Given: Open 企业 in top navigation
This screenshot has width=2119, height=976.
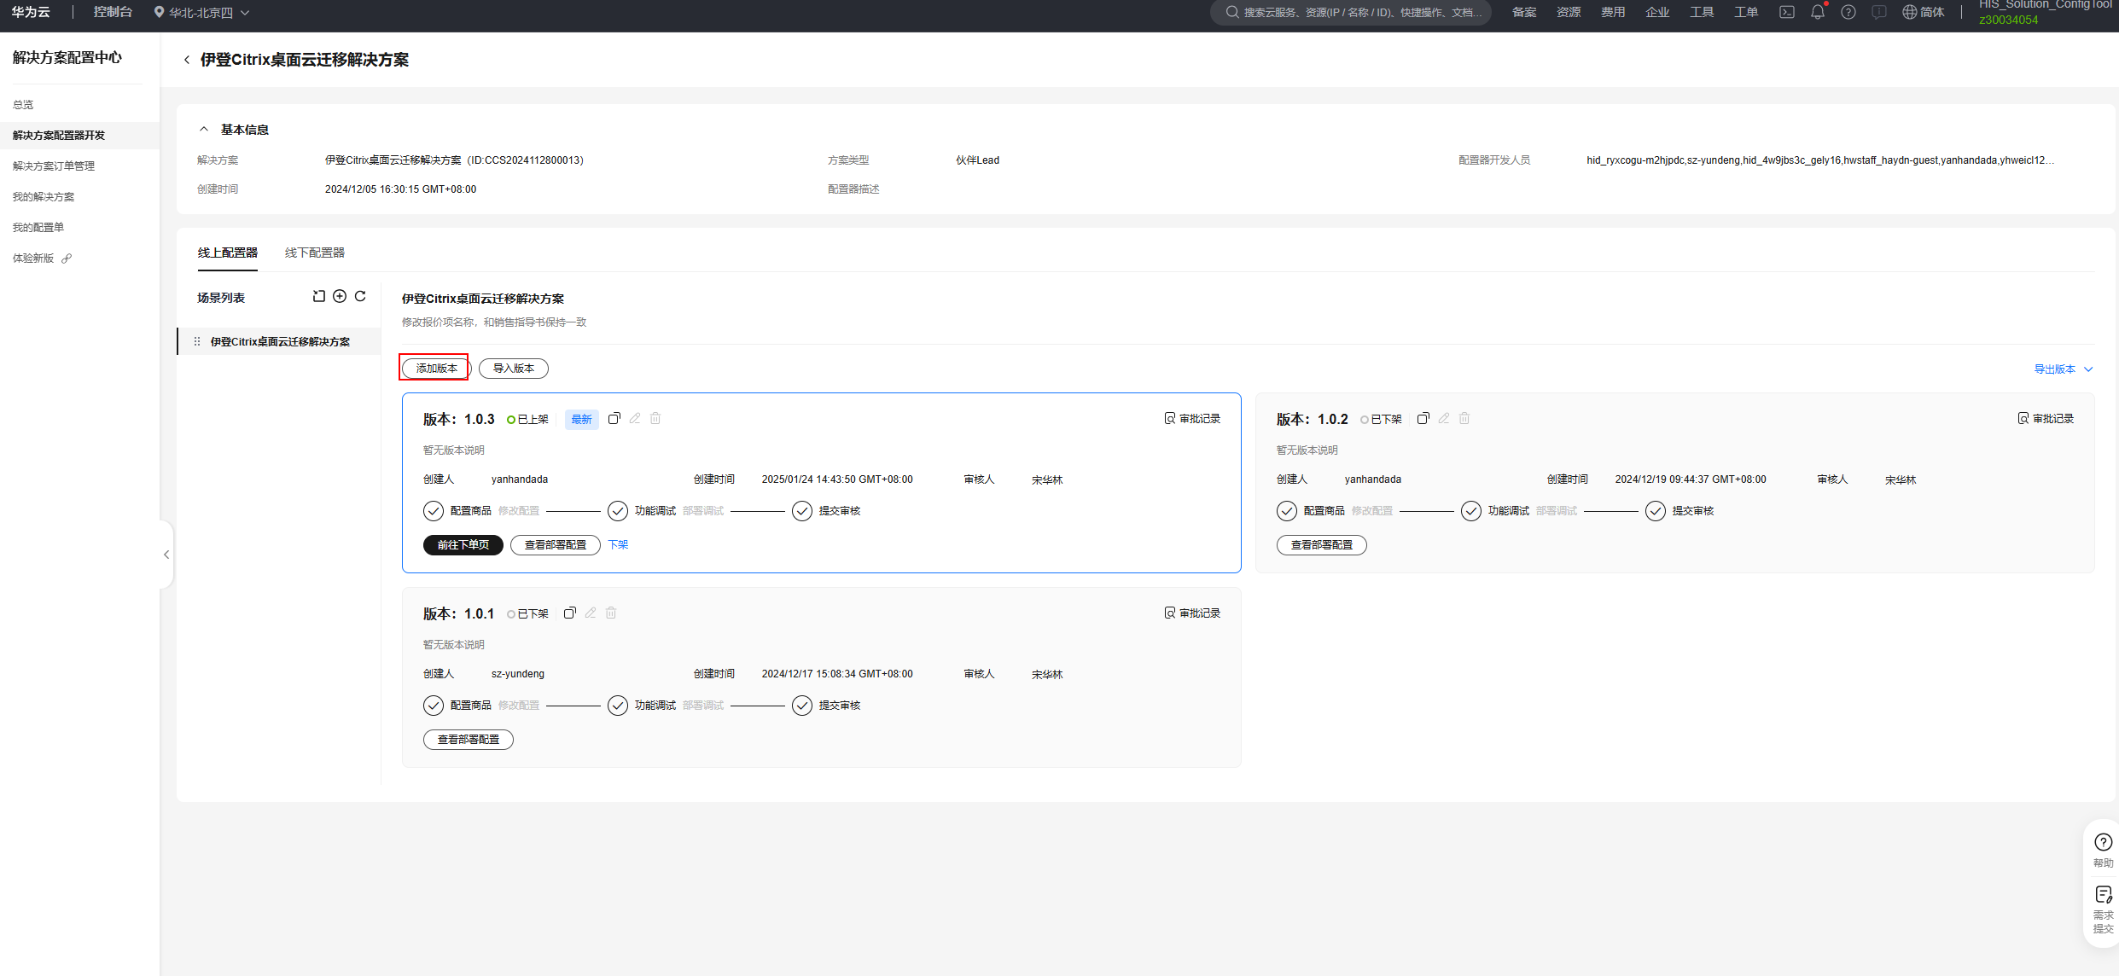Looking at the screenshot, I should [x=1657, y=12].
